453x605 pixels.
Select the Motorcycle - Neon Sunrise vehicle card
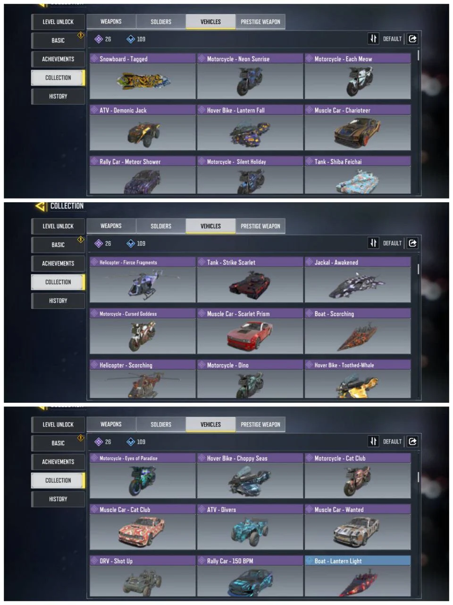250,77
